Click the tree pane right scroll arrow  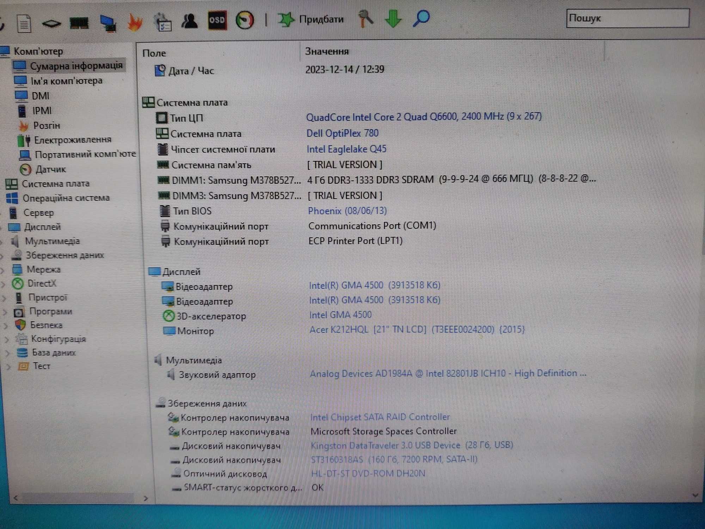pos(146,499)
